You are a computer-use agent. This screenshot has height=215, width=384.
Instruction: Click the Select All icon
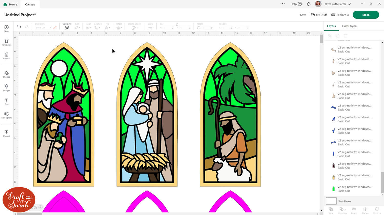(67, 27)
